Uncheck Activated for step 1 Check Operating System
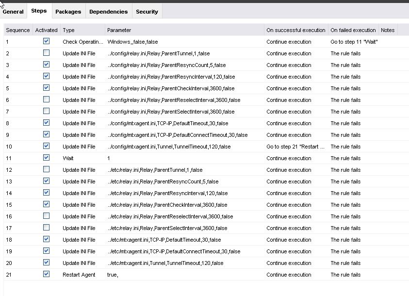Viewport: 409px width, 296px height. tap(46, 41)
